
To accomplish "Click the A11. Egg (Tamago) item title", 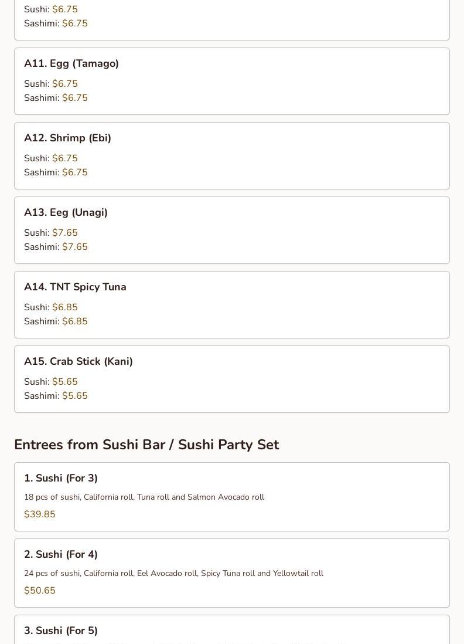I will coord(71,63).
